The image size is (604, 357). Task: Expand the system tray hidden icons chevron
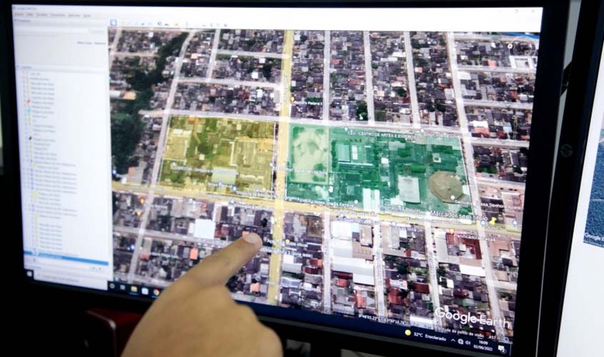453,341
